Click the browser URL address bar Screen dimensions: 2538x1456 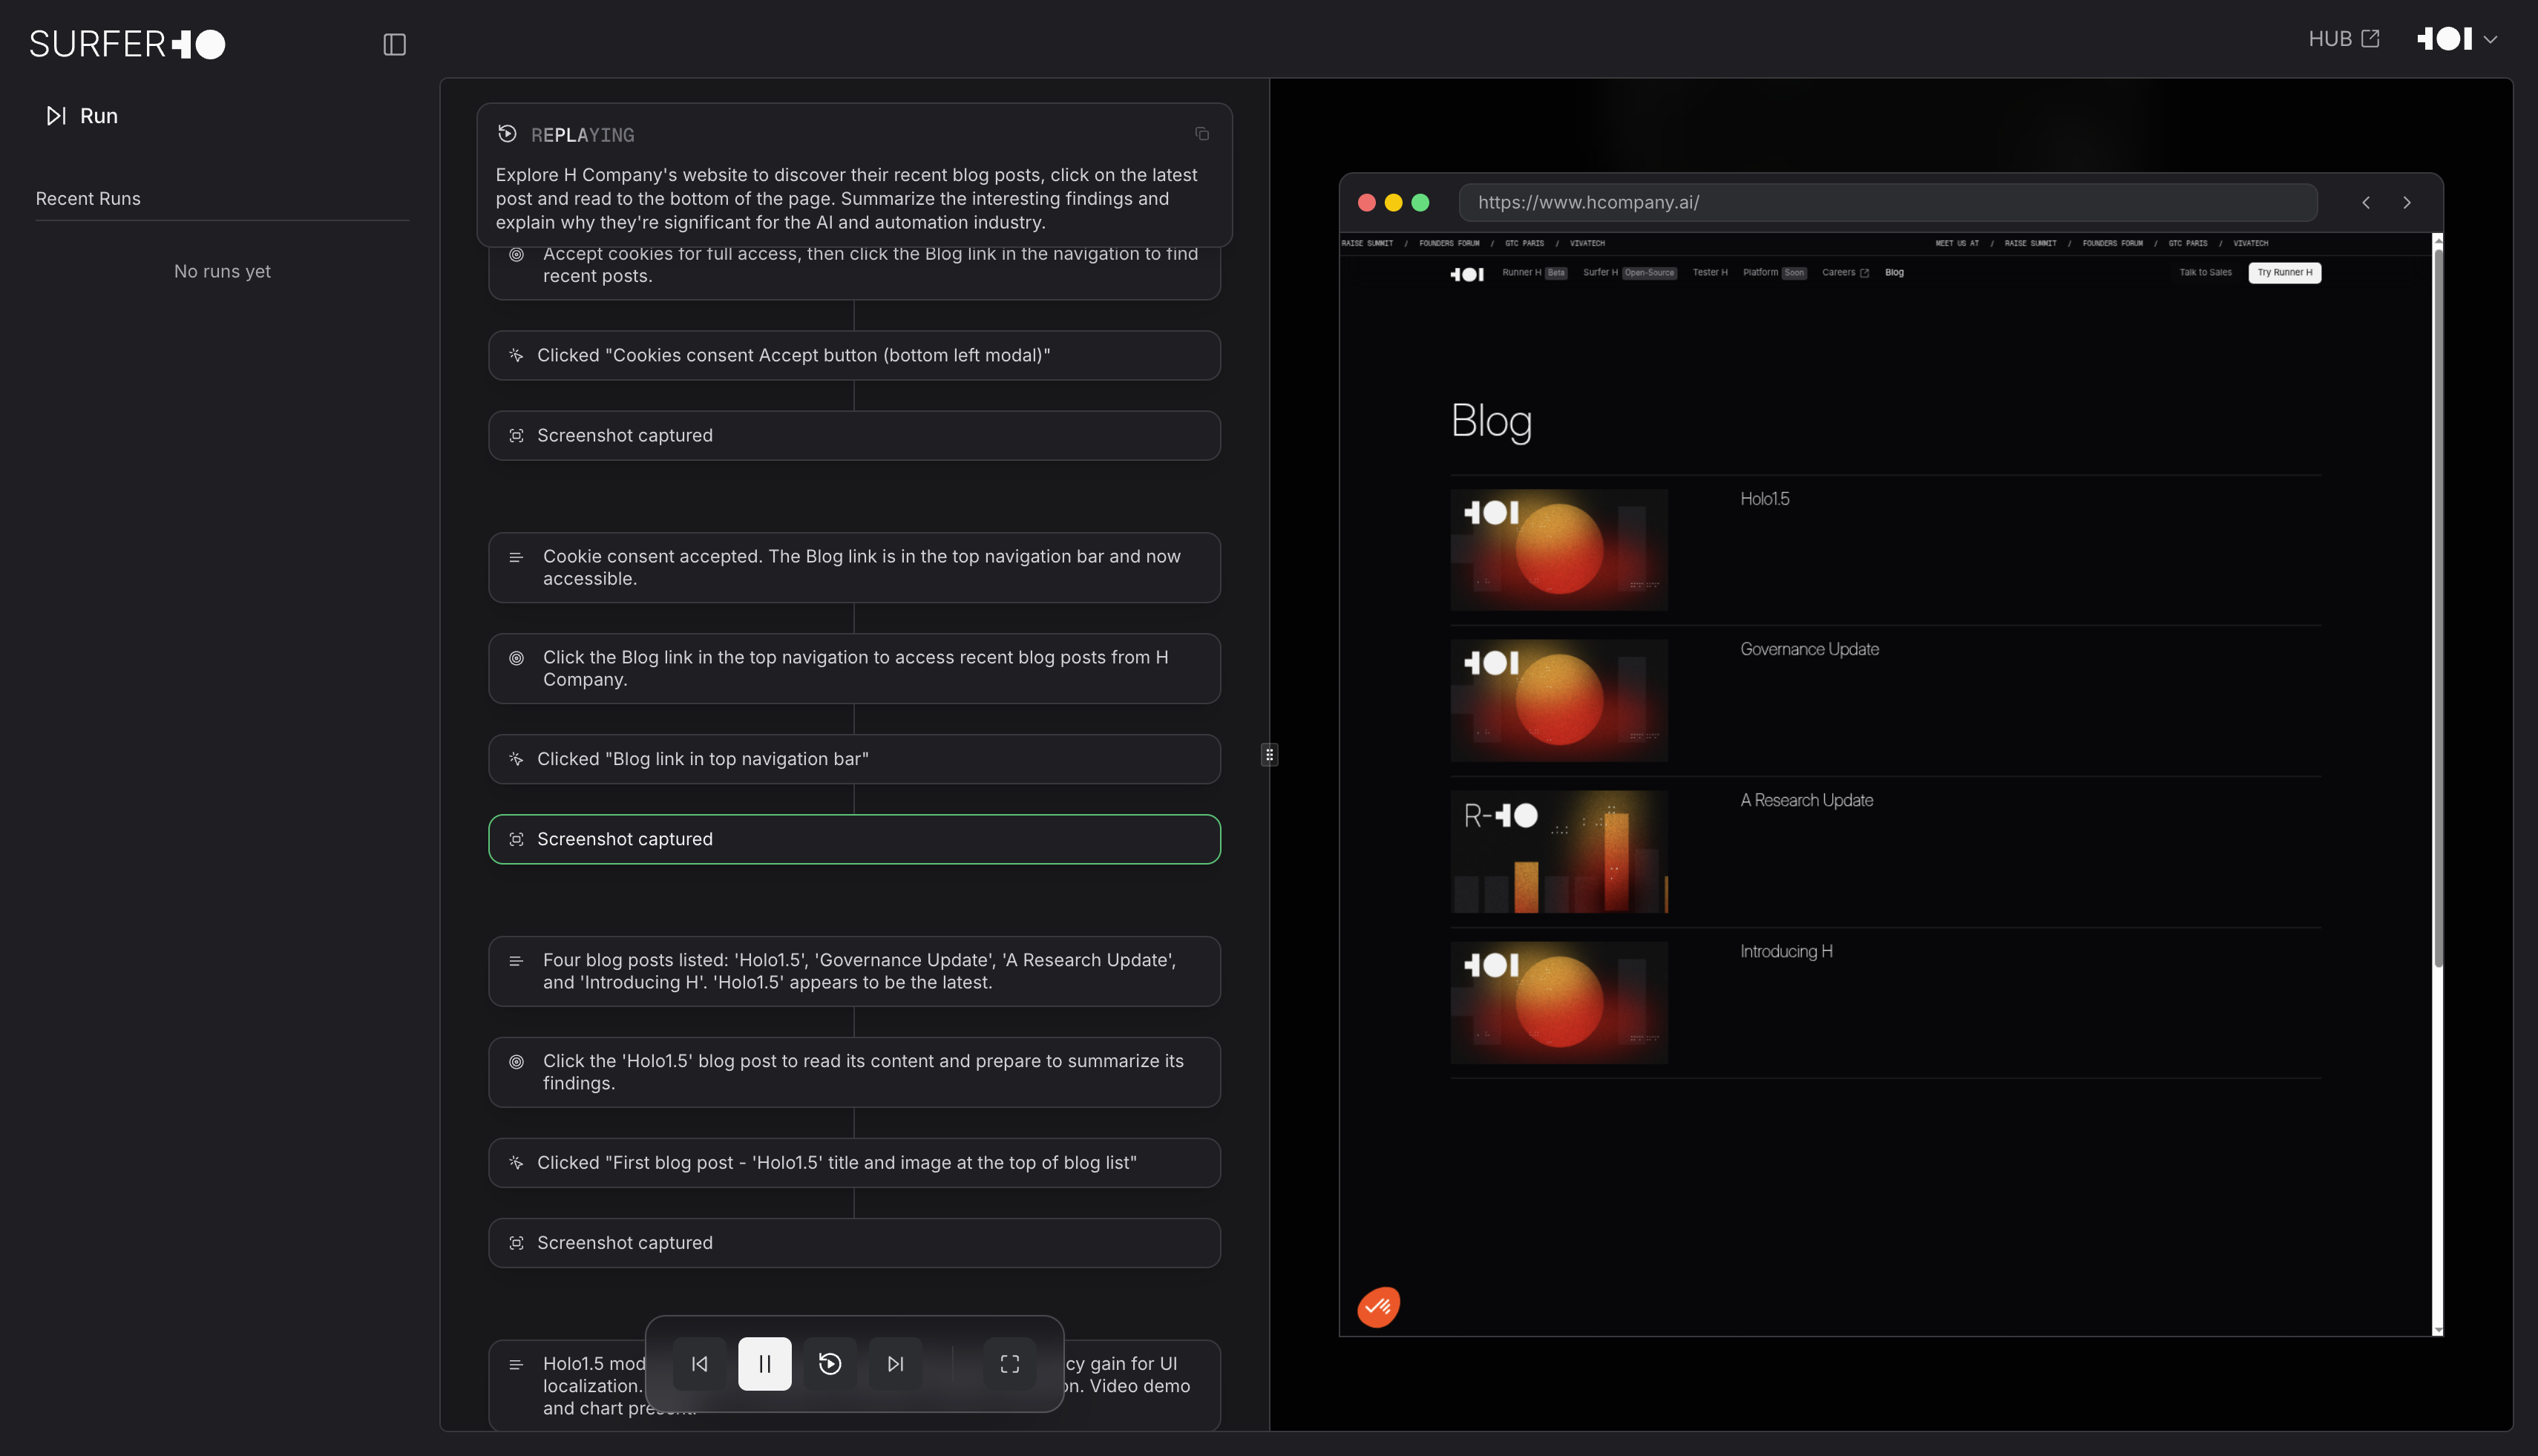coord(1887,202)
